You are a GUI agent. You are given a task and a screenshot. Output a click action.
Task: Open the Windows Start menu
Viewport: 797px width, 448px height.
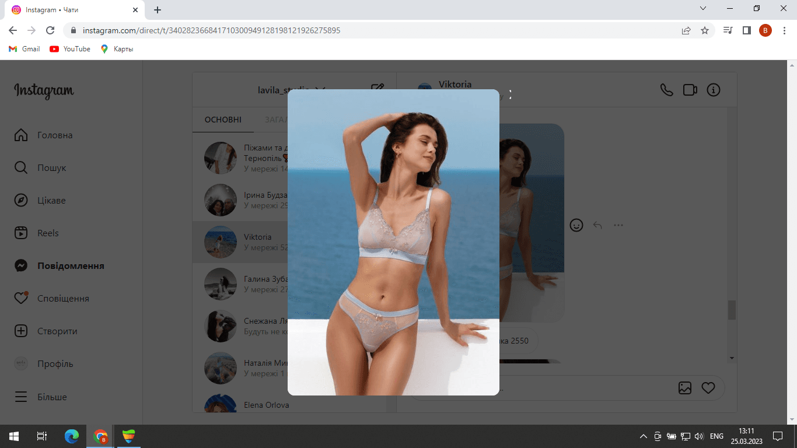(14, 436)
